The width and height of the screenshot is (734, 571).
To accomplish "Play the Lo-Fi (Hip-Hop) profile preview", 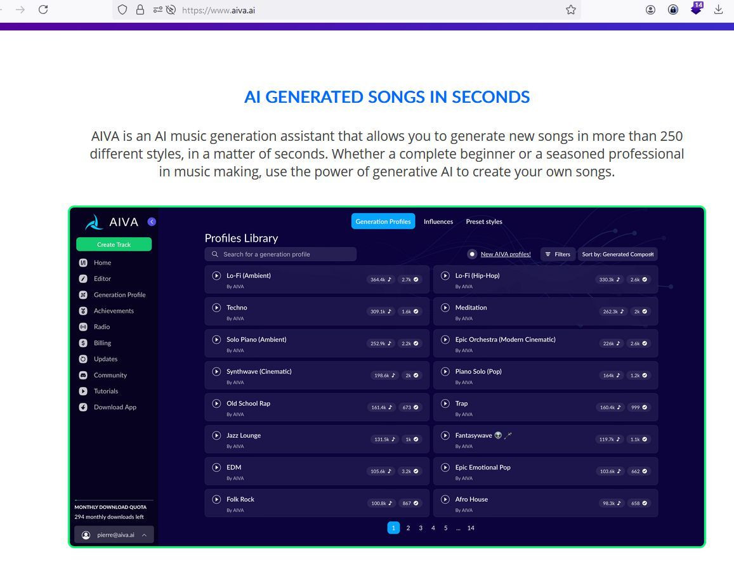I will tap(445, 276).
